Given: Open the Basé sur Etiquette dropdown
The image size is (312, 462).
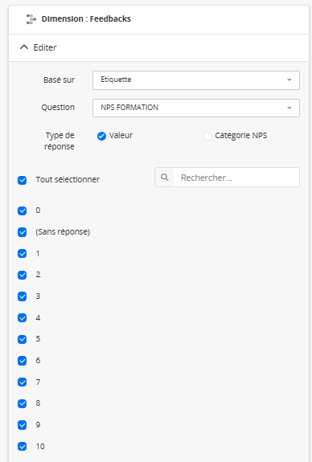Looking at the screenshot, I should [x=196, y=80].
